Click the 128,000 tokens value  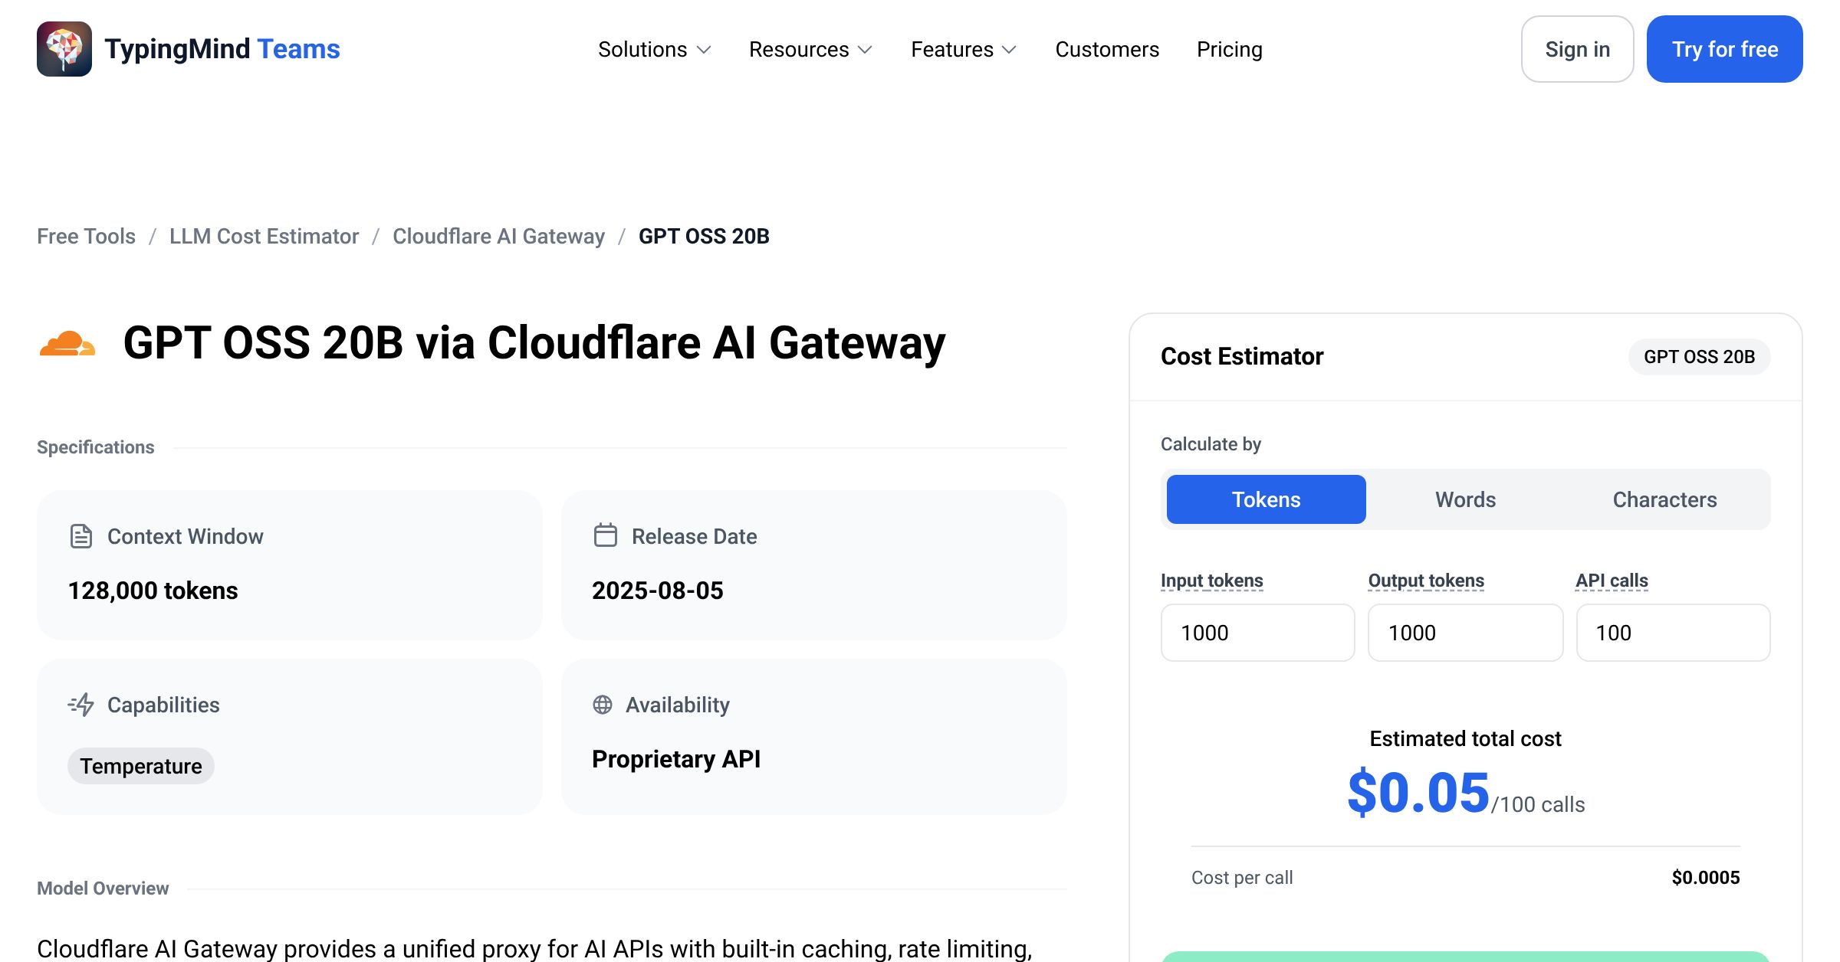pos(153,591)
